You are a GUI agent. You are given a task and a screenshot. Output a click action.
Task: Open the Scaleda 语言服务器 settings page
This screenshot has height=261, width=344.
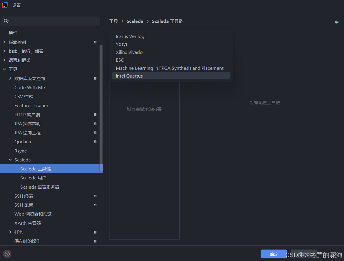40,187
